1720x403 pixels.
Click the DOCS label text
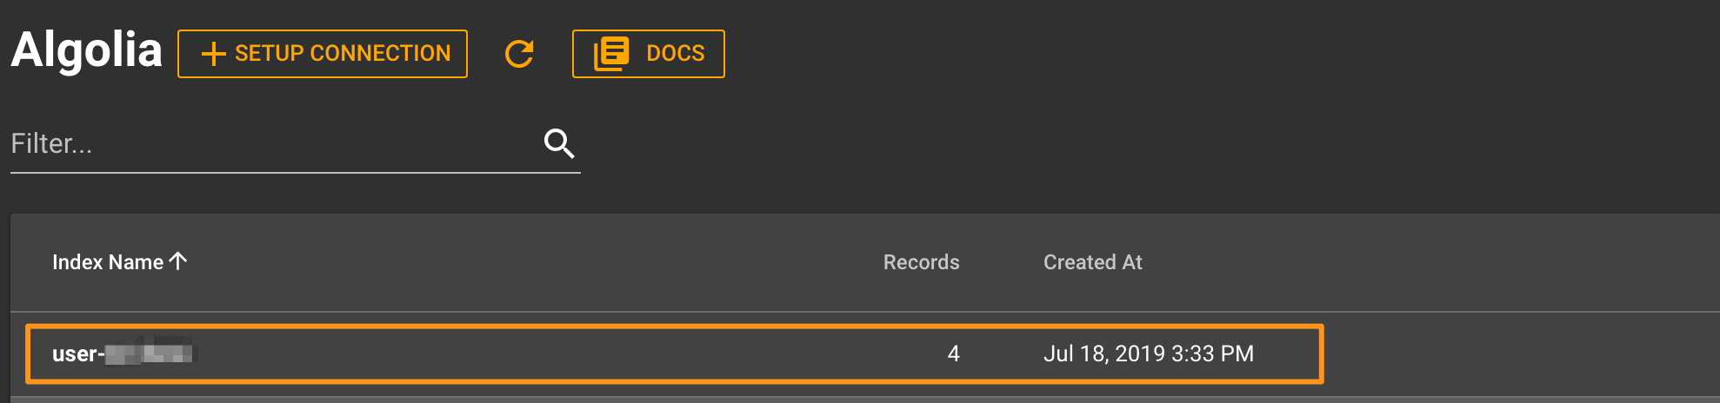click(x=676, y=54)
